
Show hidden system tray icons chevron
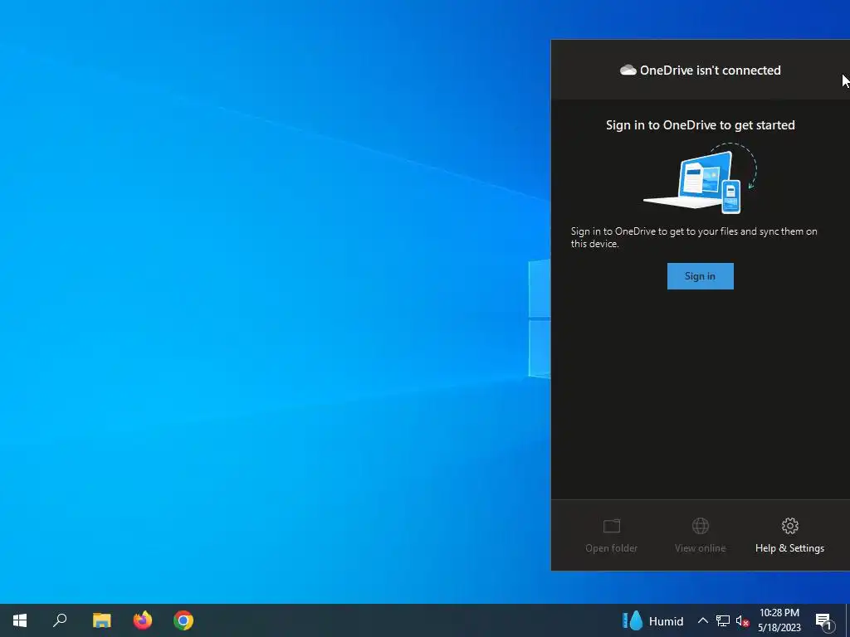click(x=702, y=620)
